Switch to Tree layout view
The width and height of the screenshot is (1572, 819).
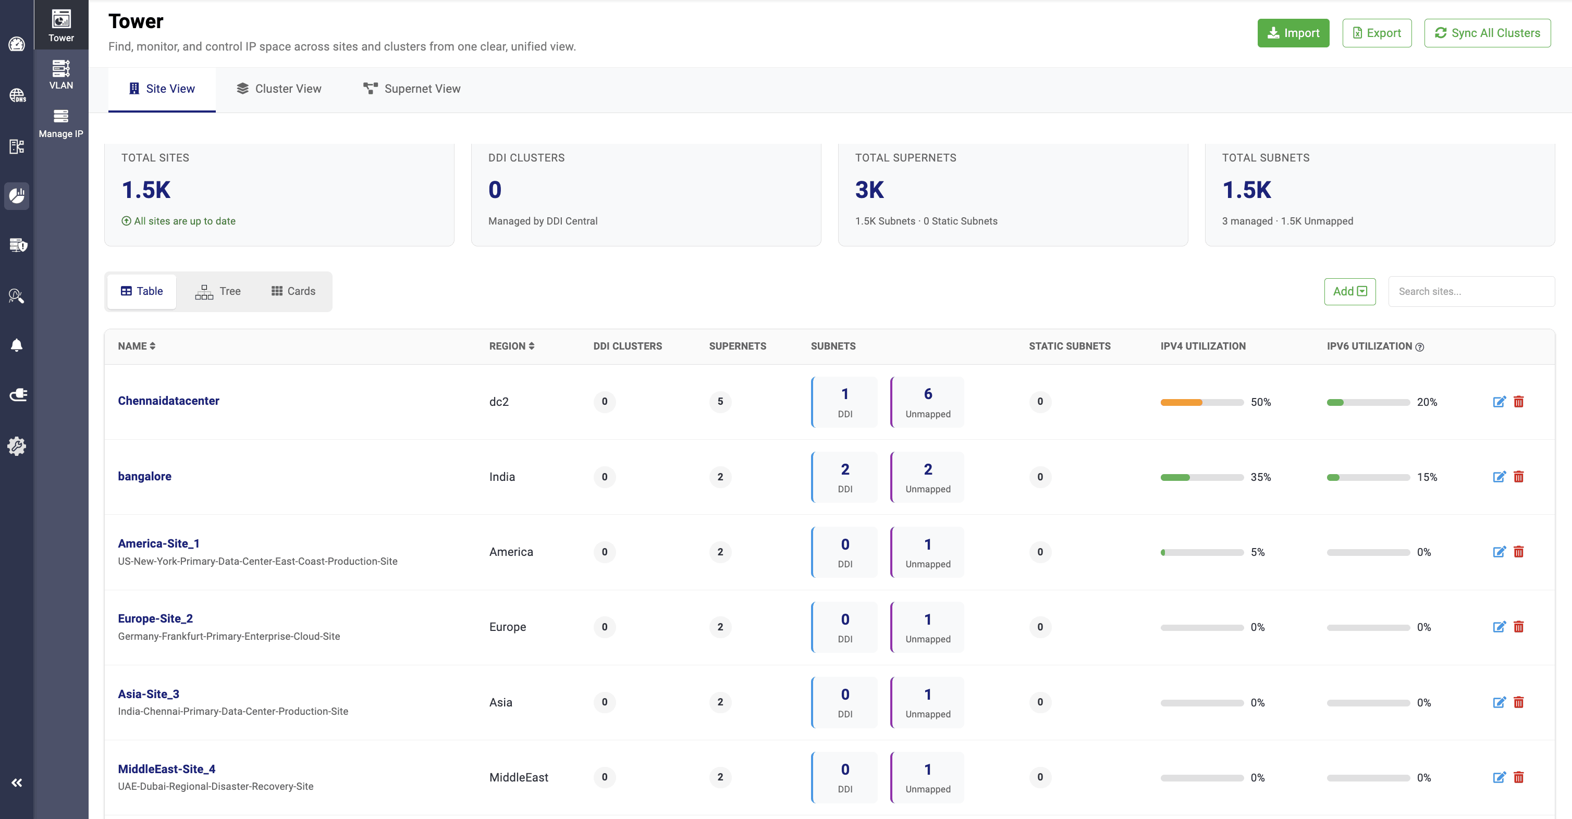tap(218, 291)
